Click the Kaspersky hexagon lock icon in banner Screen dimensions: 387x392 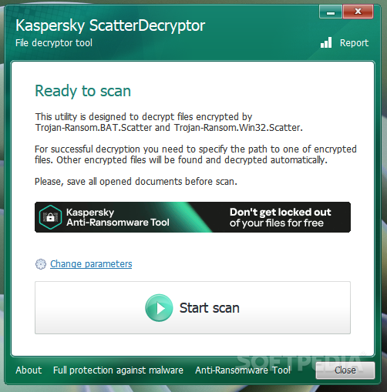(50, 217)
